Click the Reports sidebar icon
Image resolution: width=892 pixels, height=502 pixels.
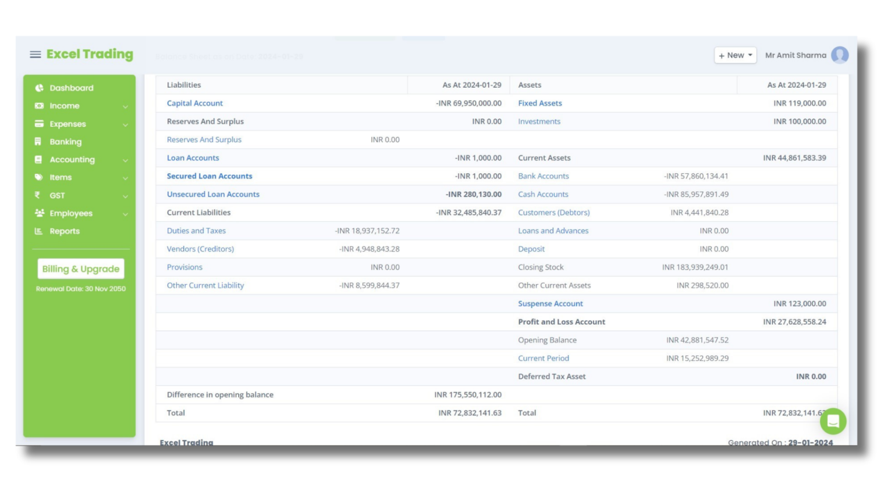[x=38, y=231]
